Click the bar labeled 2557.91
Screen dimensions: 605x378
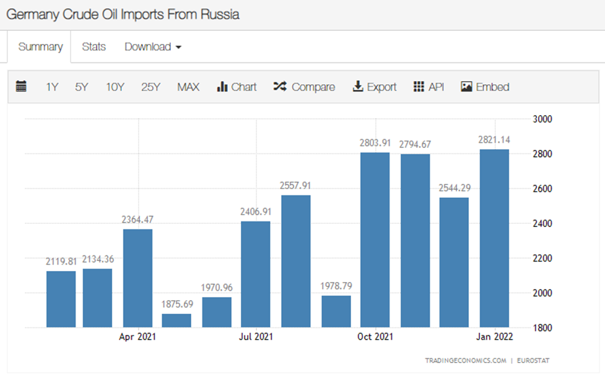296,261
